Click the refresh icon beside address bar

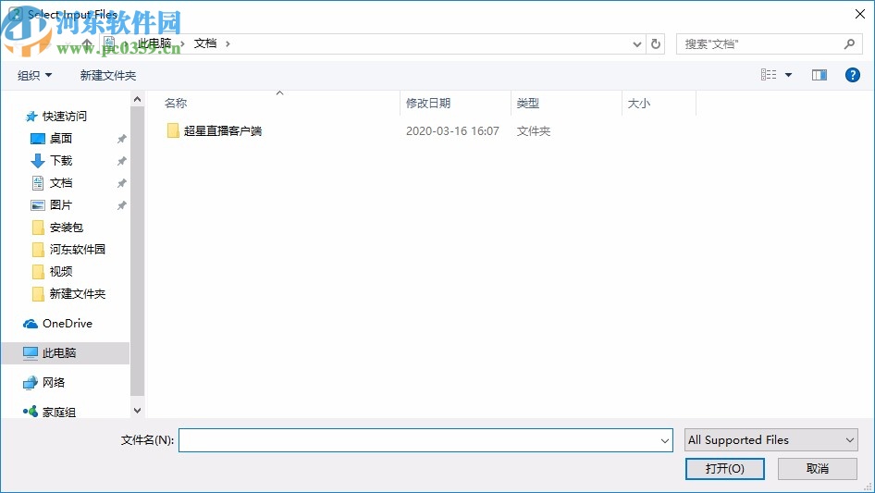point(656,43)
